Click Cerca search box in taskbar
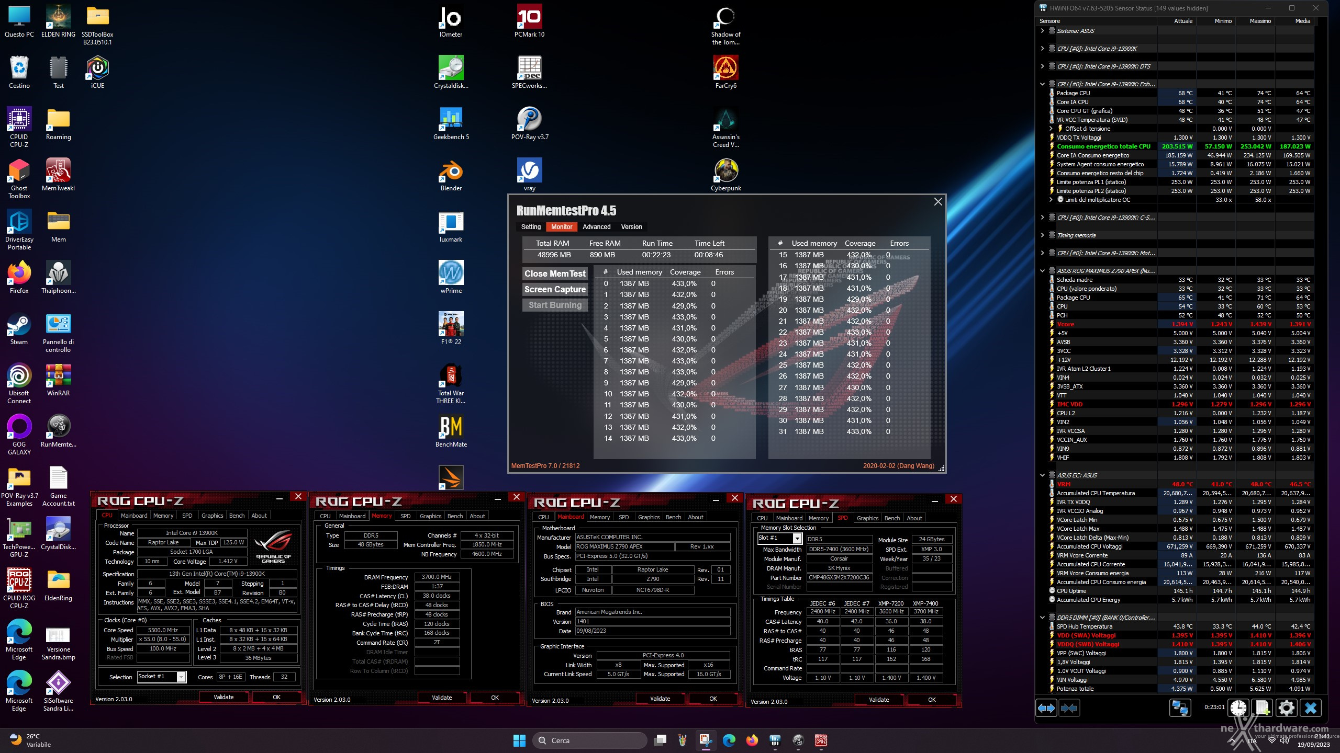1340x753 pixels. (590, 740)
